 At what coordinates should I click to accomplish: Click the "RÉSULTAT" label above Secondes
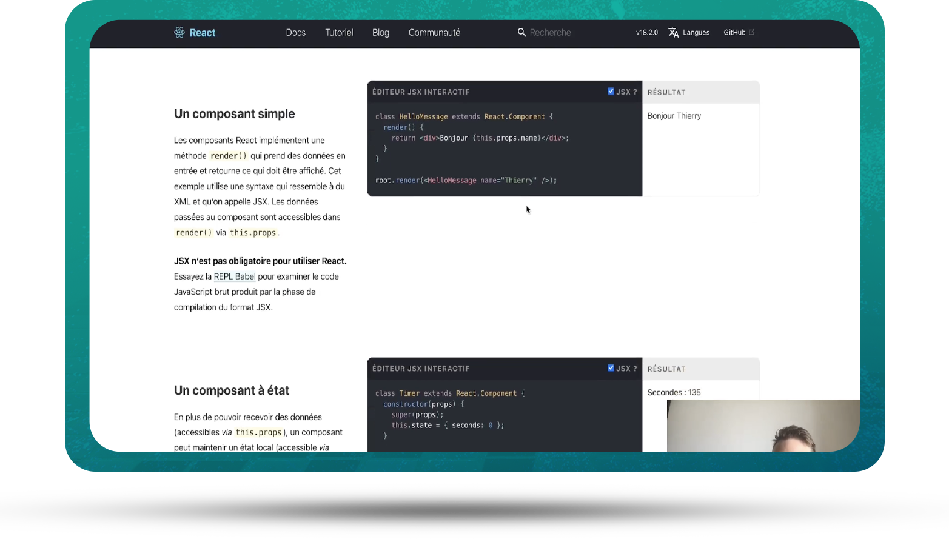click(666, 369)
